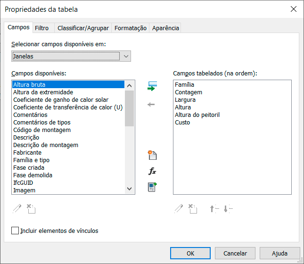Screen dimensions: 304x264
Task: Select the Imagem field
Action: coord(68,190)
